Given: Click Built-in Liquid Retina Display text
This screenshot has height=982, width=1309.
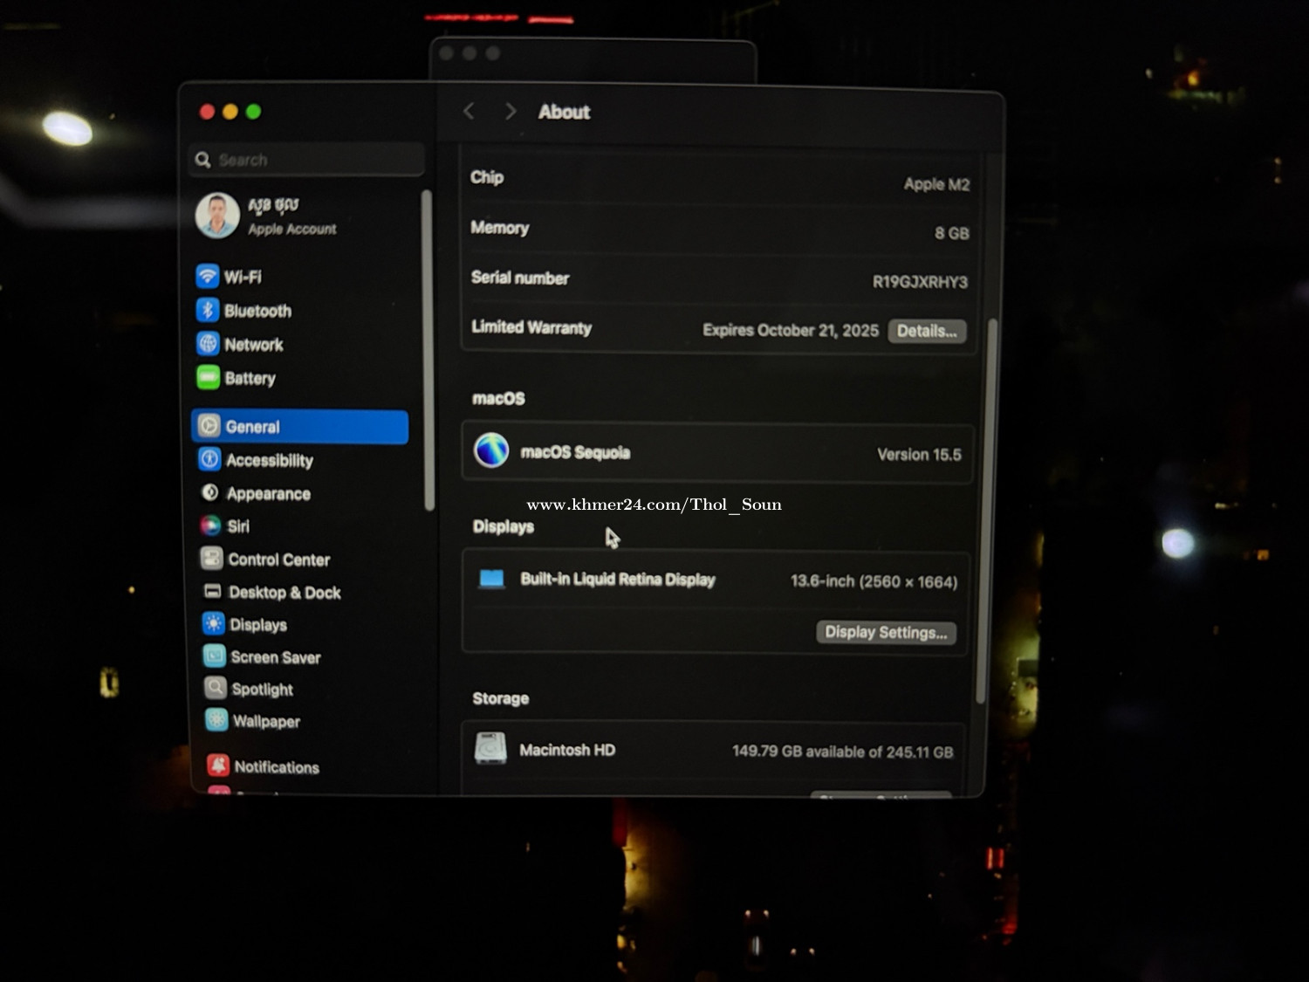Looking at the screenshot, I should [618, 579].
